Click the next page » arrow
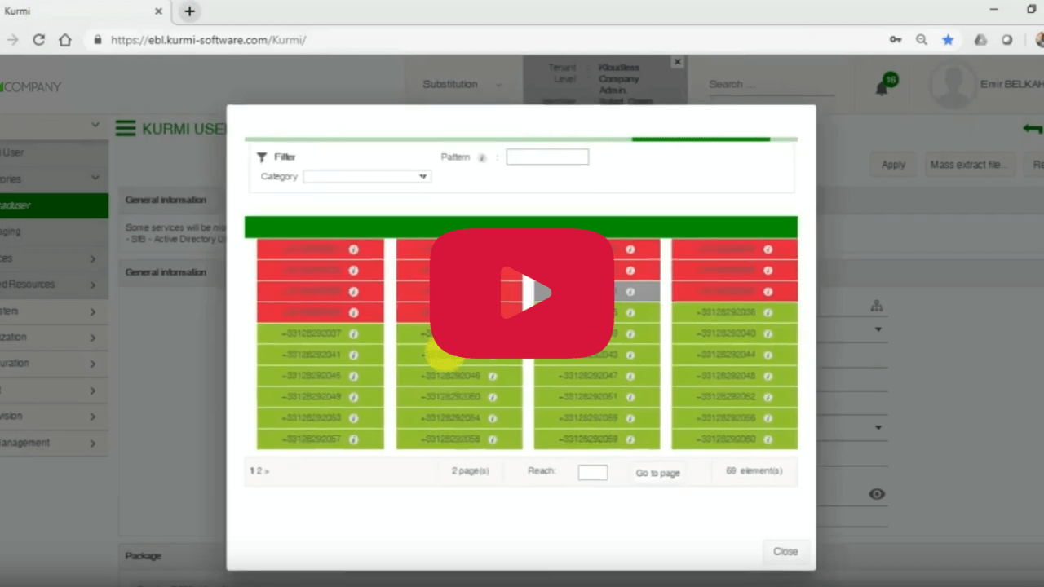This screenshot has width=1044, height=587. click(267, 470)
